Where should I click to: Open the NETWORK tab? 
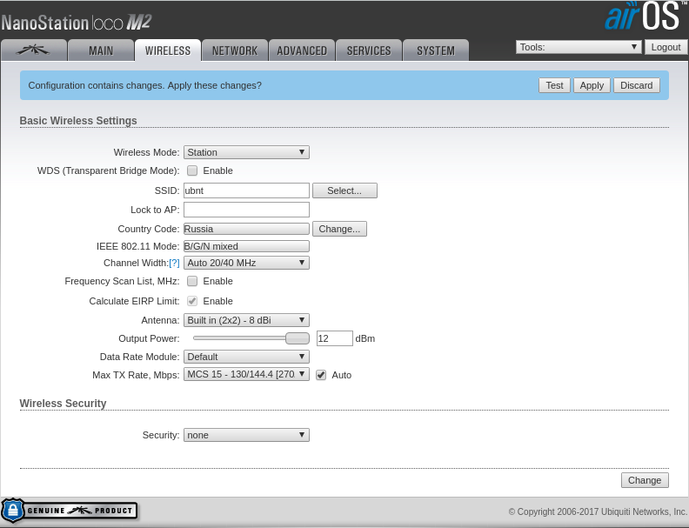pyautogui.click(x=235, y=50)
